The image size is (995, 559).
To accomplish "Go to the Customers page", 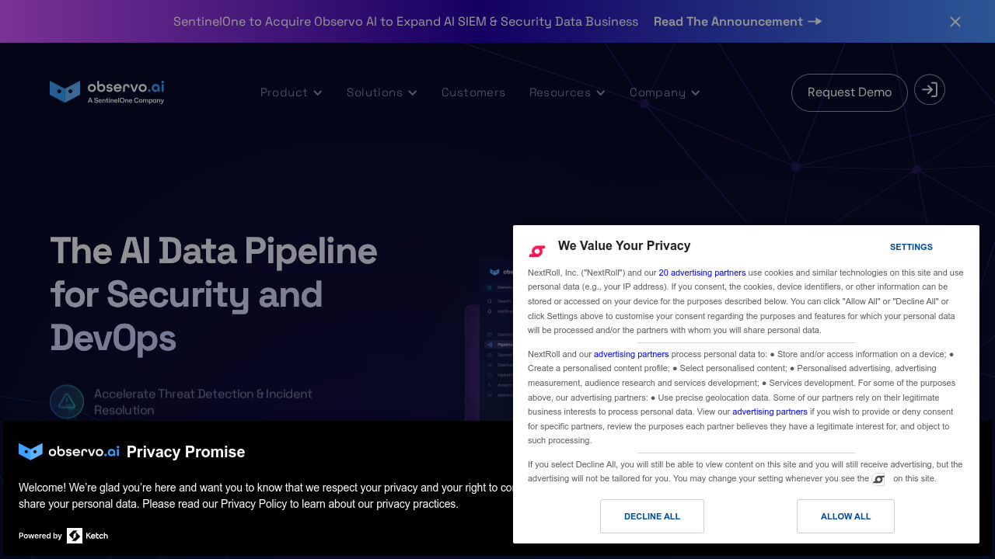I will click(473, 92).
